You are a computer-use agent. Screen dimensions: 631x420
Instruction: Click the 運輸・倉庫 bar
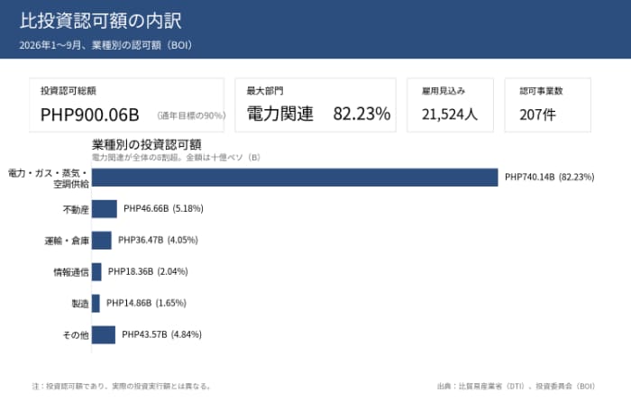coord(101,240)
